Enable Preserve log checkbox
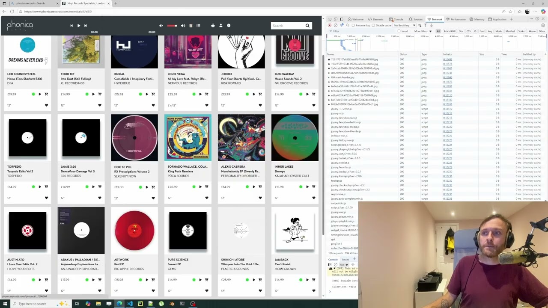 pos(354,25)
